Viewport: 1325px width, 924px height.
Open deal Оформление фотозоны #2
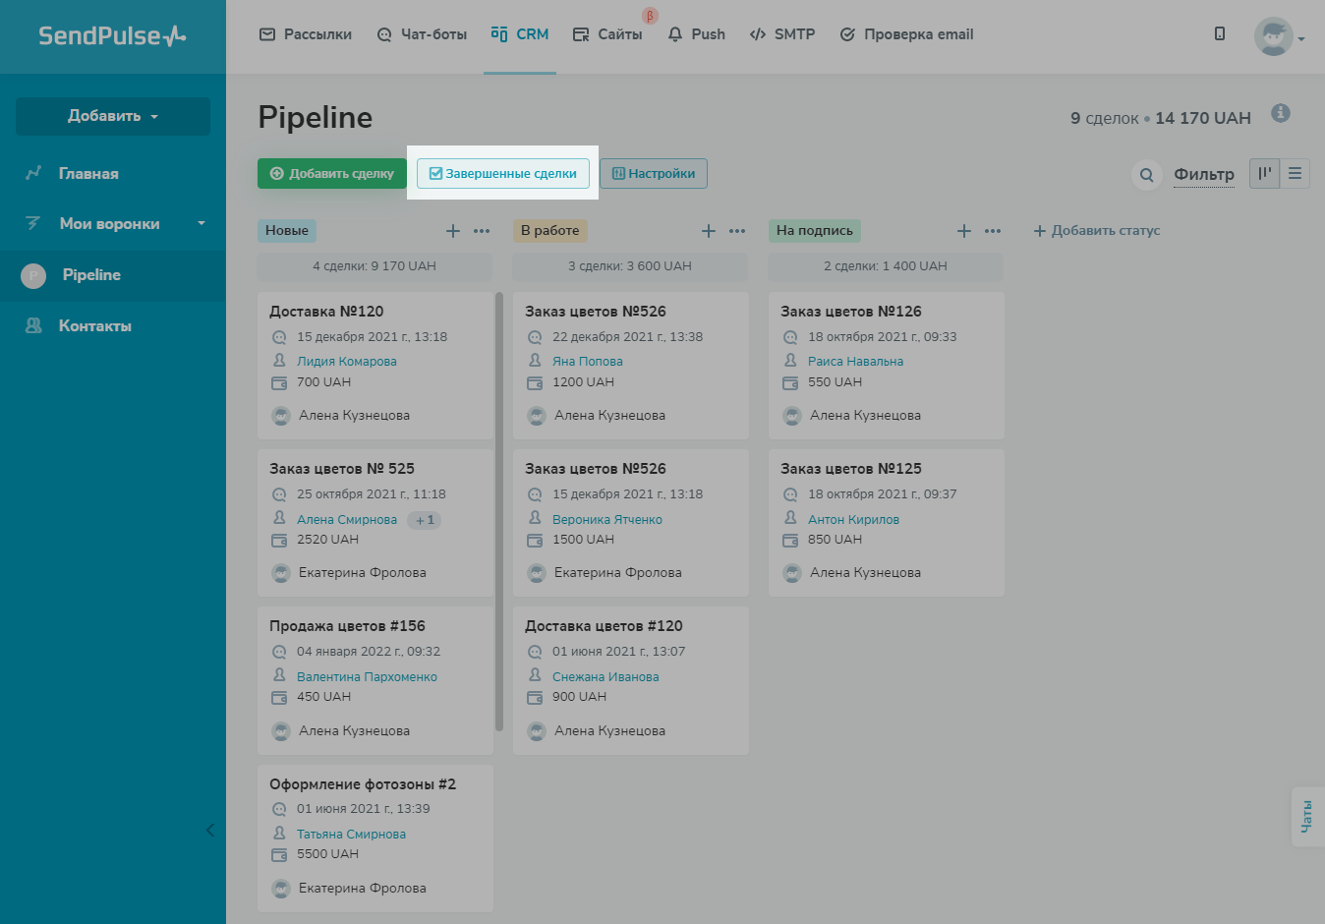(x=363, y=784)
